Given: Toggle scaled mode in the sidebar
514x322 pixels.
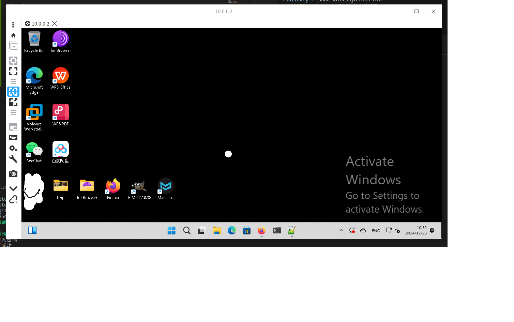Looking at the screenshot, I should [13, 102].
